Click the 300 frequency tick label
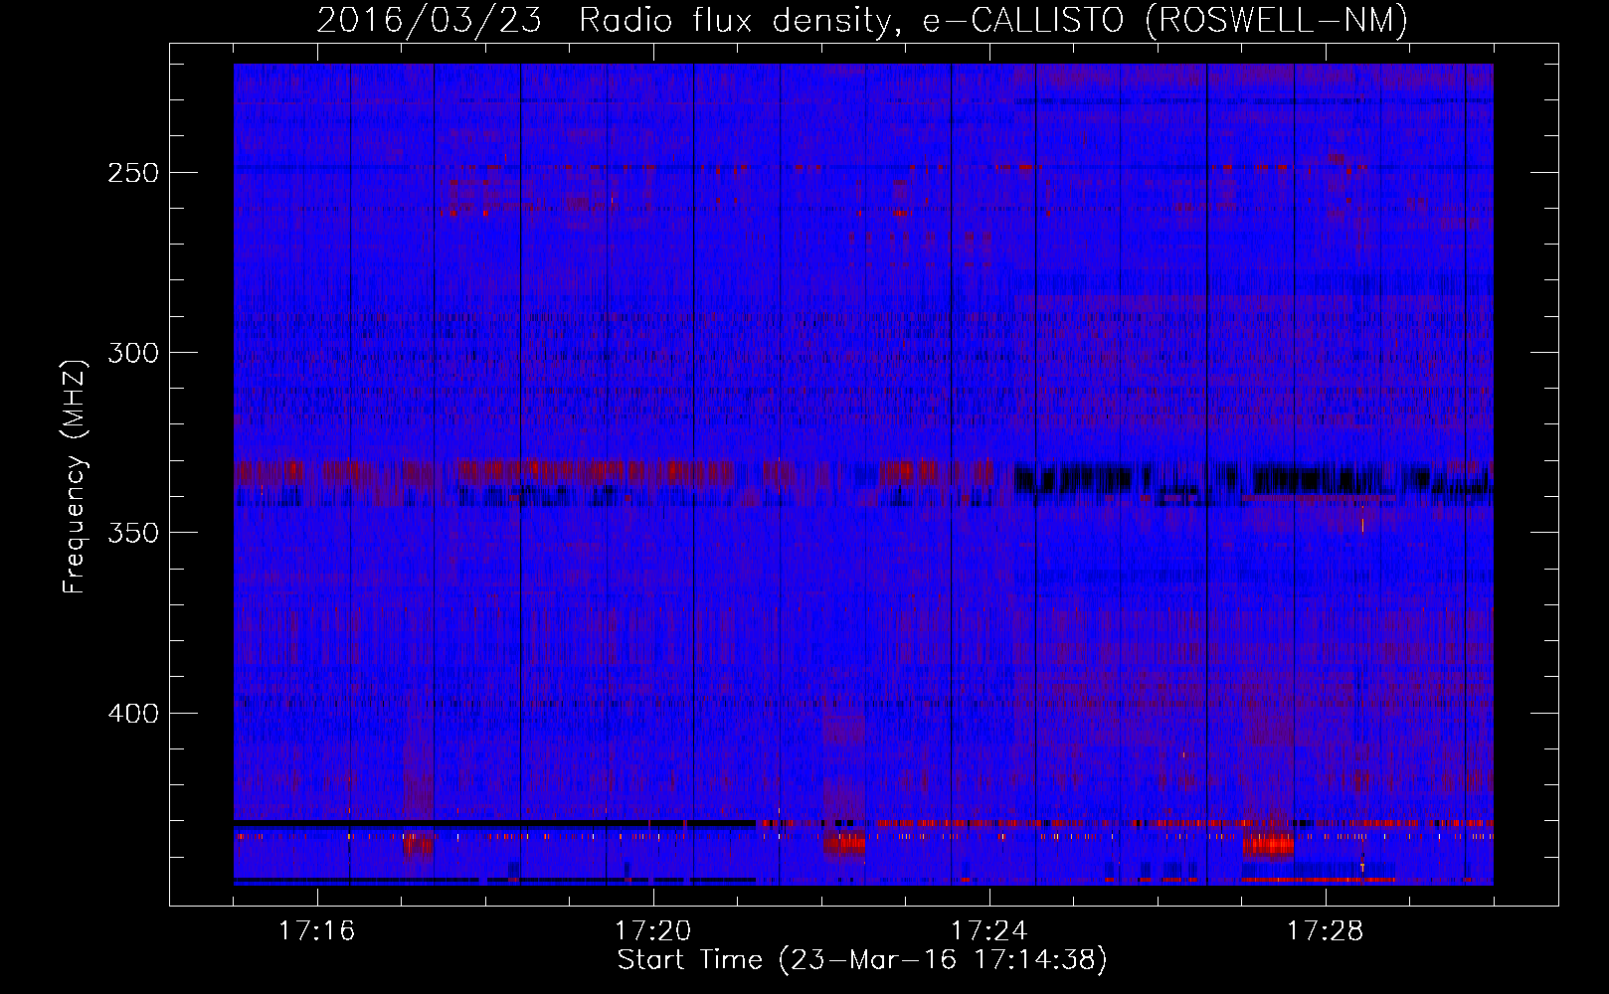 point(132,353)
